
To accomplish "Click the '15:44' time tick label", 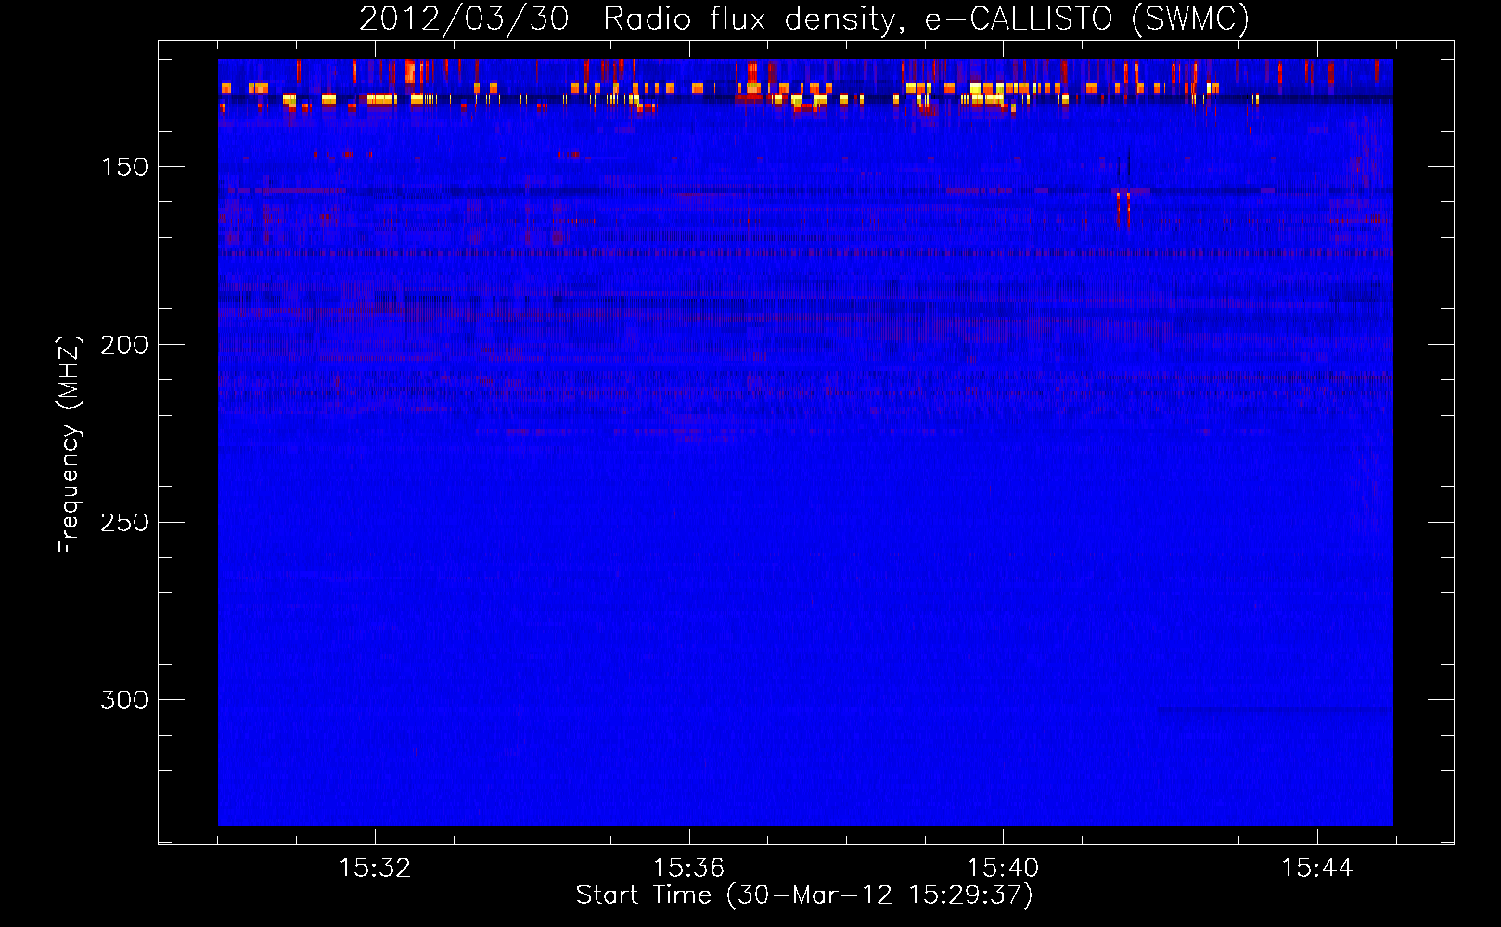I will point(1317,869).
